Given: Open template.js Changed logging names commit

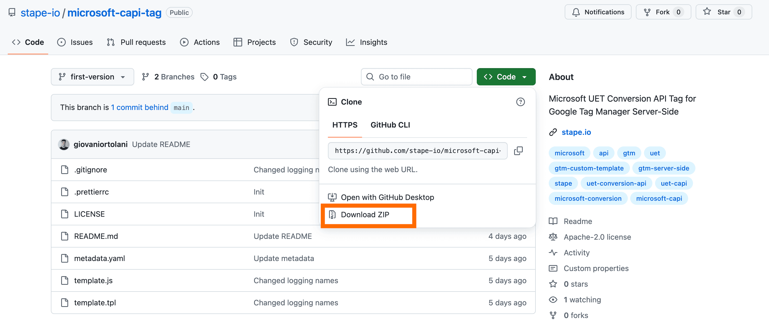Looking at the screenshot, I should [296, 280].
